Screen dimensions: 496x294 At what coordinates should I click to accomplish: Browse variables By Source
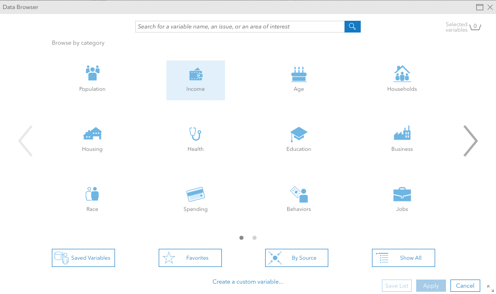[296, 258]
